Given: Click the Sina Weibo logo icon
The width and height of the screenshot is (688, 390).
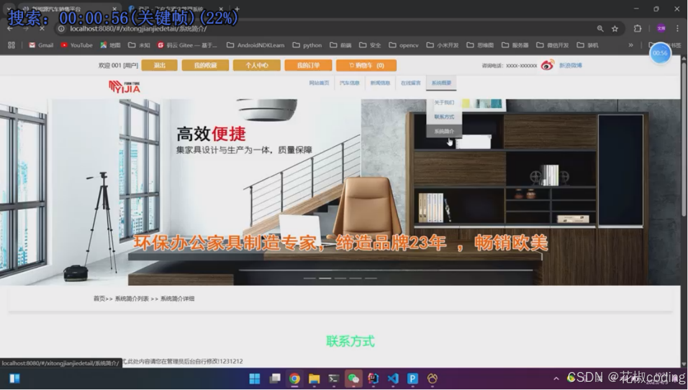Looking at the screenshot, I should coord(547,65).
